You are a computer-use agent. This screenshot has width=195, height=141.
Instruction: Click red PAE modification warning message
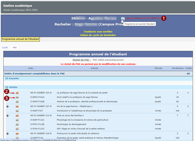click(98, 64)
